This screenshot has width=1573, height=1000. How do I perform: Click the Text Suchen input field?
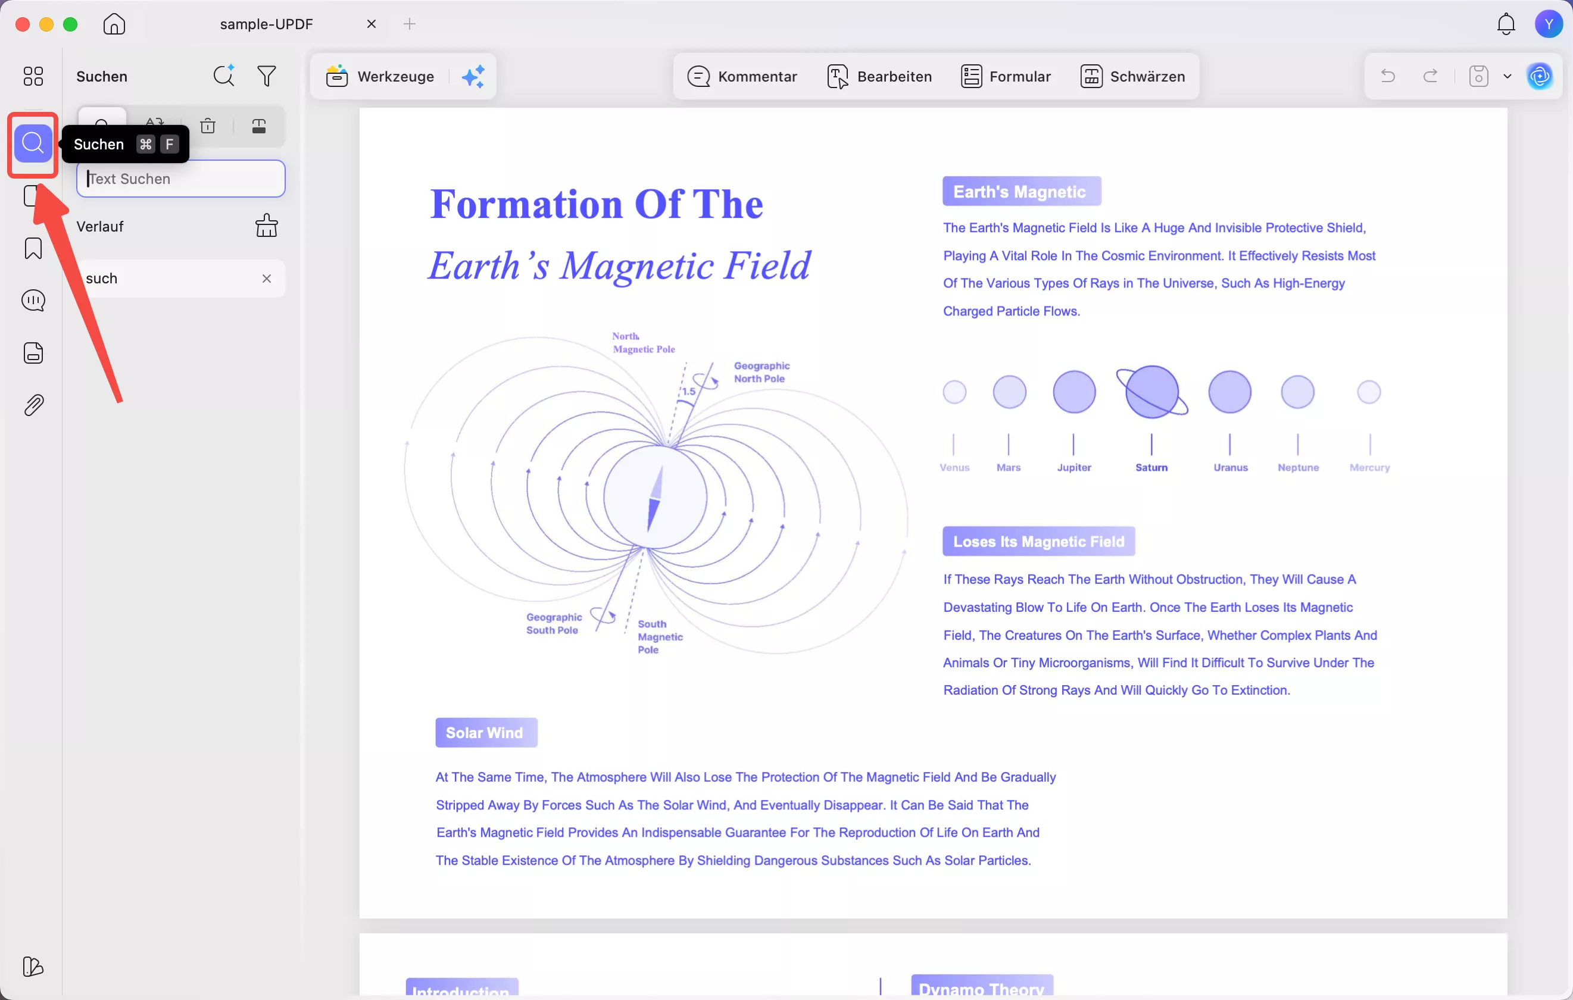pos(181,179)
